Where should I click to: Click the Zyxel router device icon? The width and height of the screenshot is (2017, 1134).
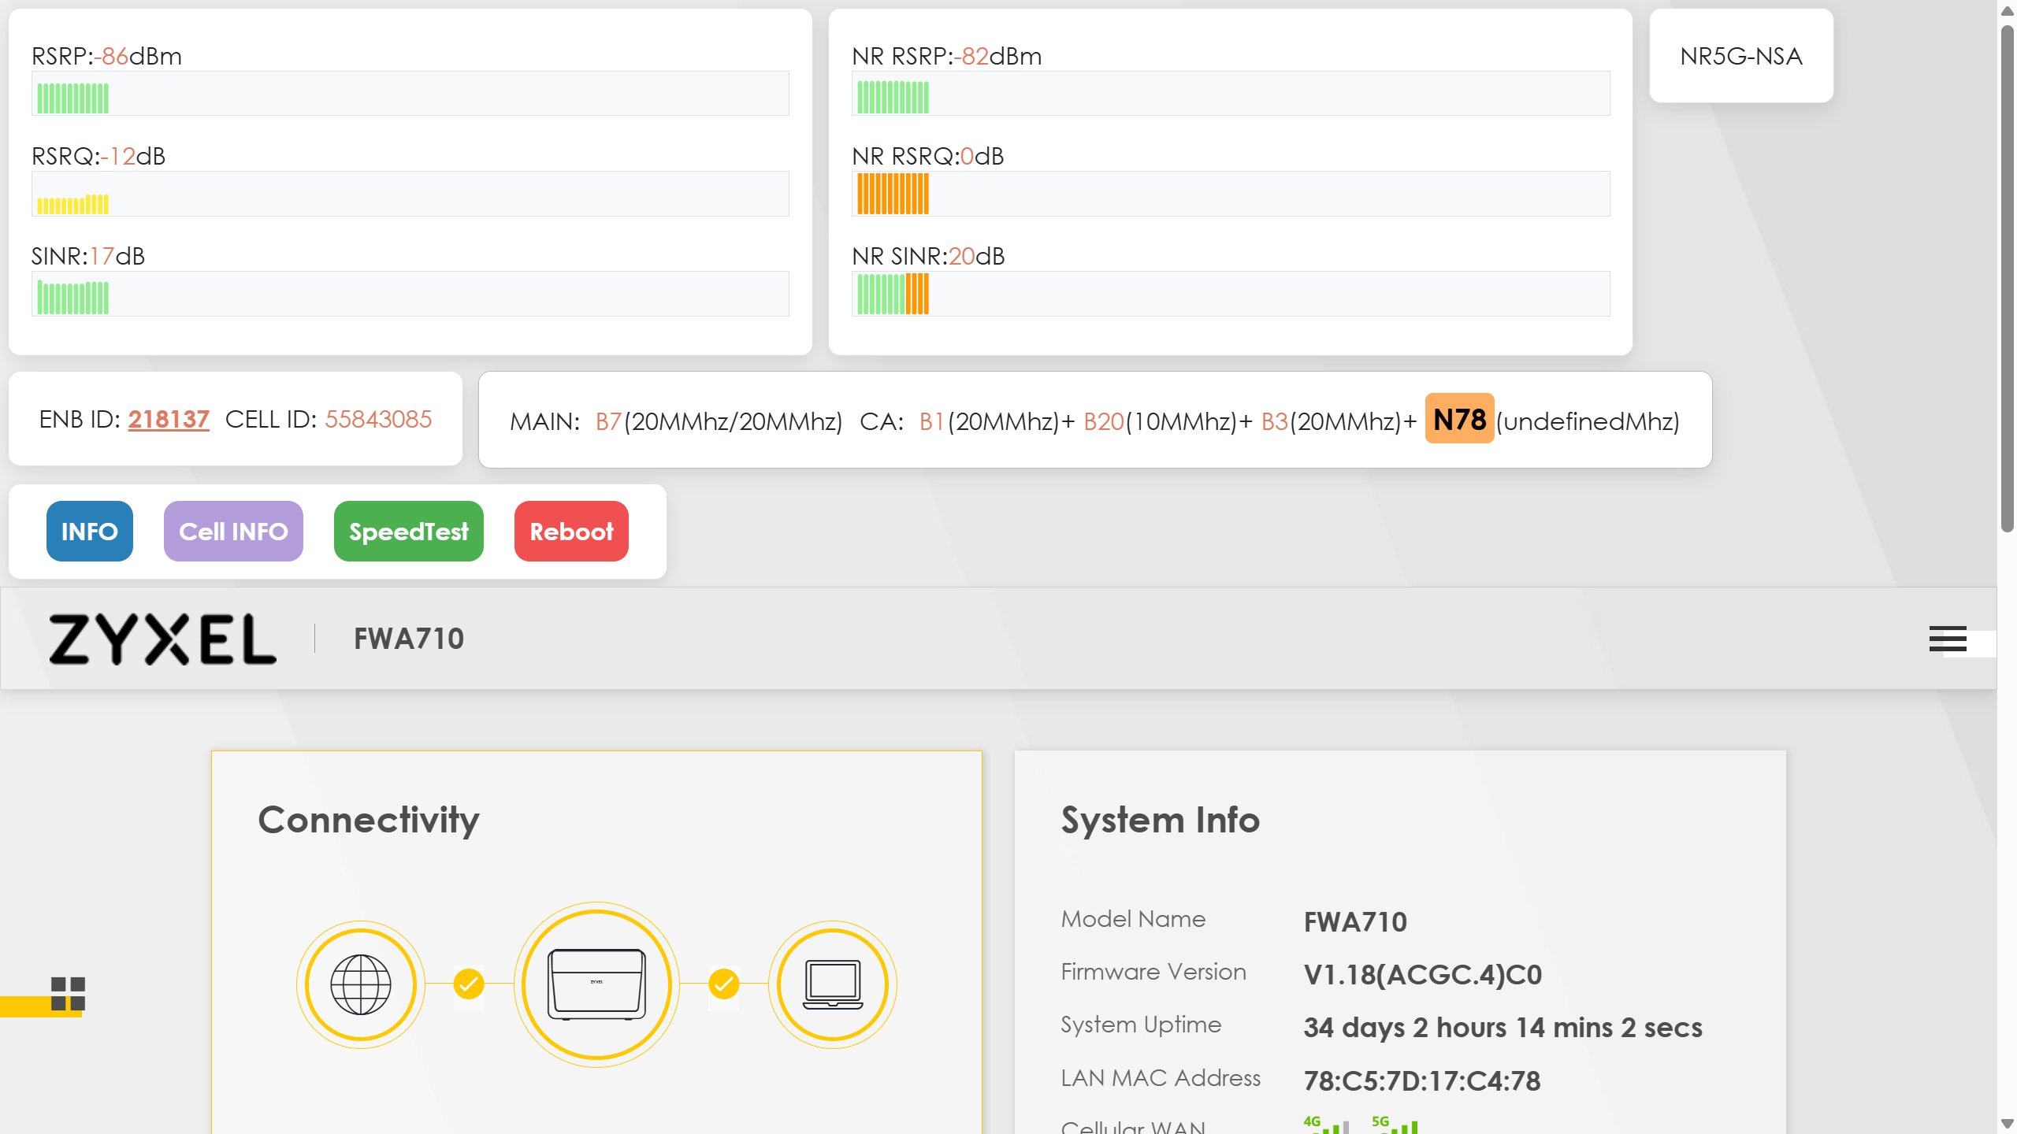point(596,984)
